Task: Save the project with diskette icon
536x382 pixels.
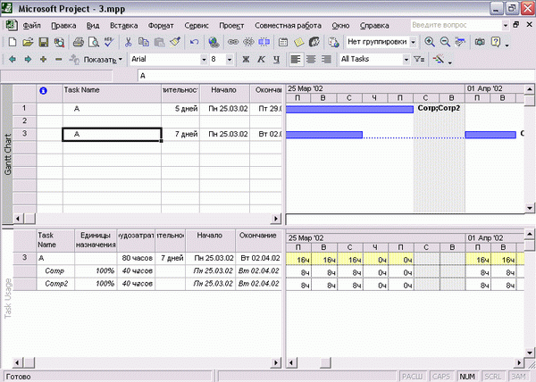Action: 44,42
